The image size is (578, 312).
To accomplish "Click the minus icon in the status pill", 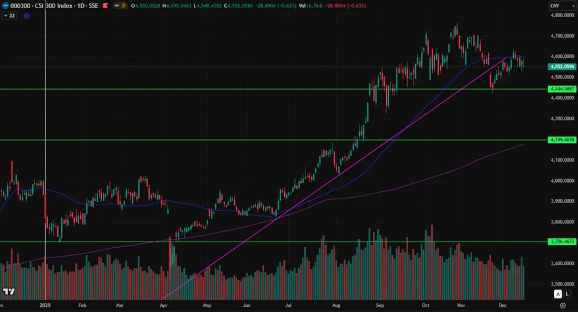I will tap(116, 6).
